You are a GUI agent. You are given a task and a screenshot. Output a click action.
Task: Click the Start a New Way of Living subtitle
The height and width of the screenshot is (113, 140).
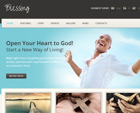pos(35,50)
